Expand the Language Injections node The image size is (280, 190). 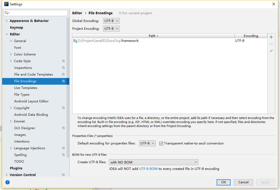pyautogui.click(x=11, y=148)
